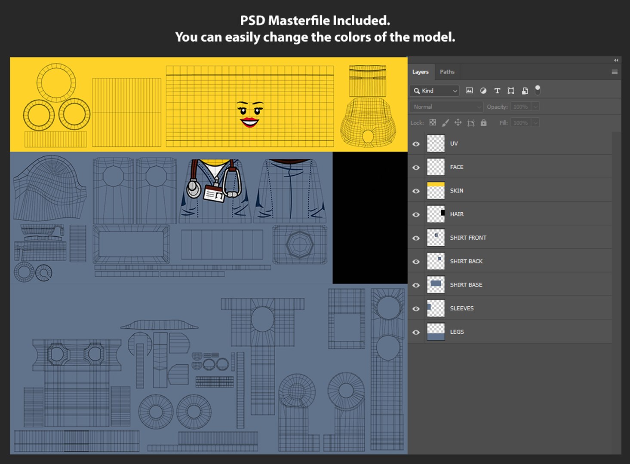
Task: Click the SHIRT BASE layer thumbnail
Action: (436, 285)
